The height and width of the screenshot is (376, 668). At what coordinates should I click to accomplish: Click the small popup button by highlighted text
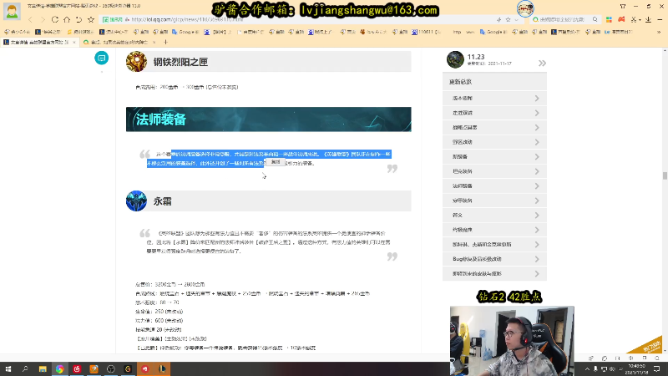276,162
